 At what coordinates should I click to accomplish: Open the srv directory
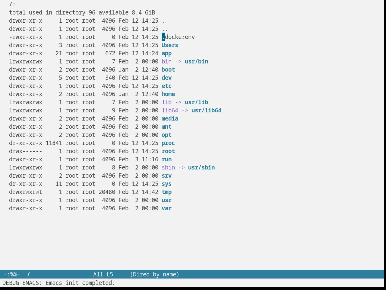pyautogui.click(x=166, y=176)
